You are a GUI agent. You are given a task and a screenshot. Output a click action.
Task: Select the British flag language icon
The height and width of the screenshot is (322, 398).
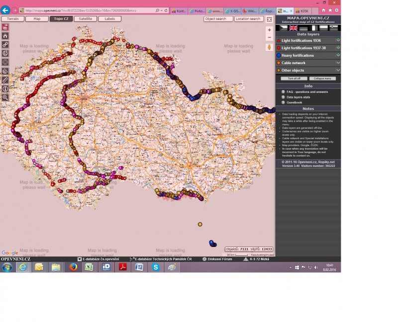tap(293, 28)
